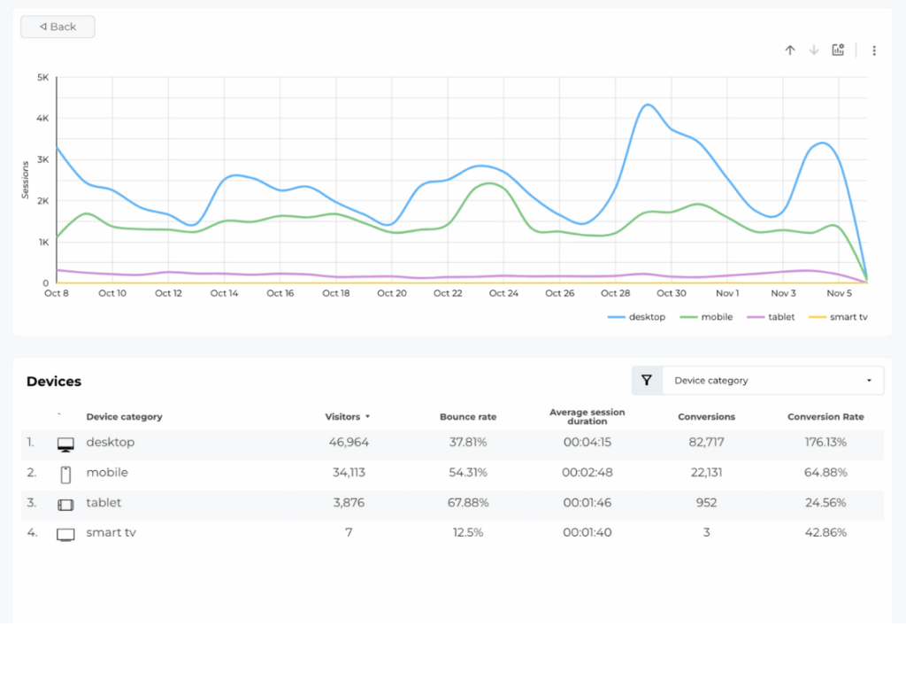The width and height of the screenshot is (906, 696).
Task: Open the chart settings report icon
Action: click(x=838, y=50)
